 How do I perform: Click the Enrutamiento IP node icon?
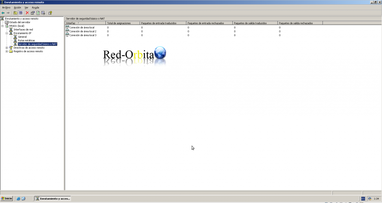(11, 33)
